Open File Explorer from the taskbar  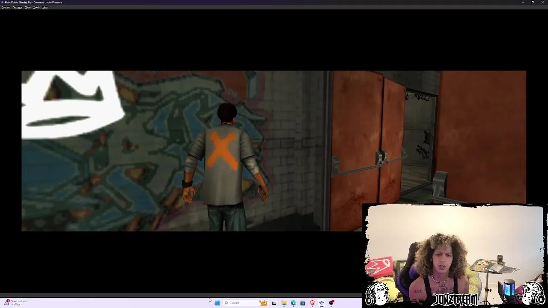[x=284, y=303]
